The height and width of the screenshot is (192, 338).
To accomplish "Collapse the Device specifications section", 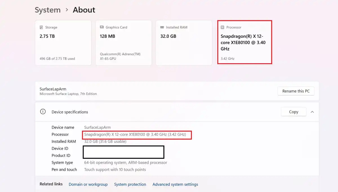I will tap(312, 112).
